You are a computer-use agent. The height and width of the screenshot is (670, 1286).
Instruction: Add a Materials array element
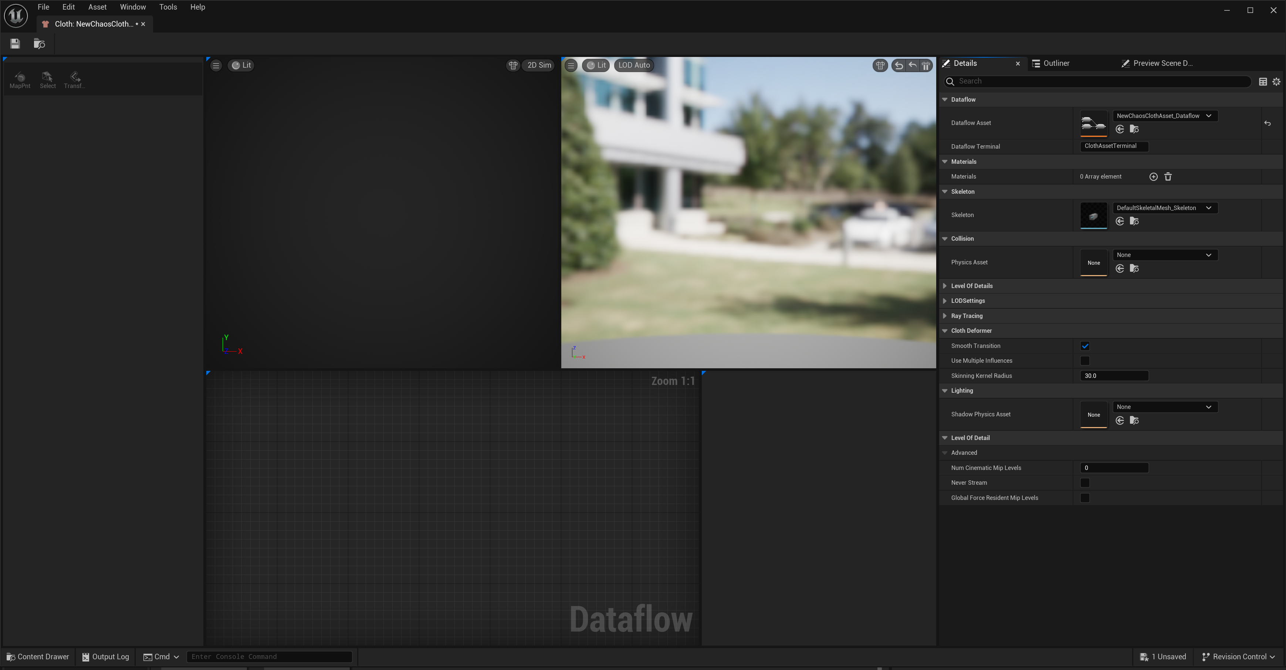point(1153,177)
